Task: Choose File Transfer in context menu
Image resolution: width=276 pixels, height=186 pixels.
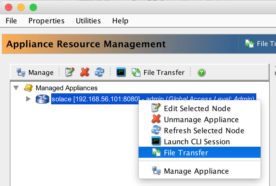Action: point(200,152)
